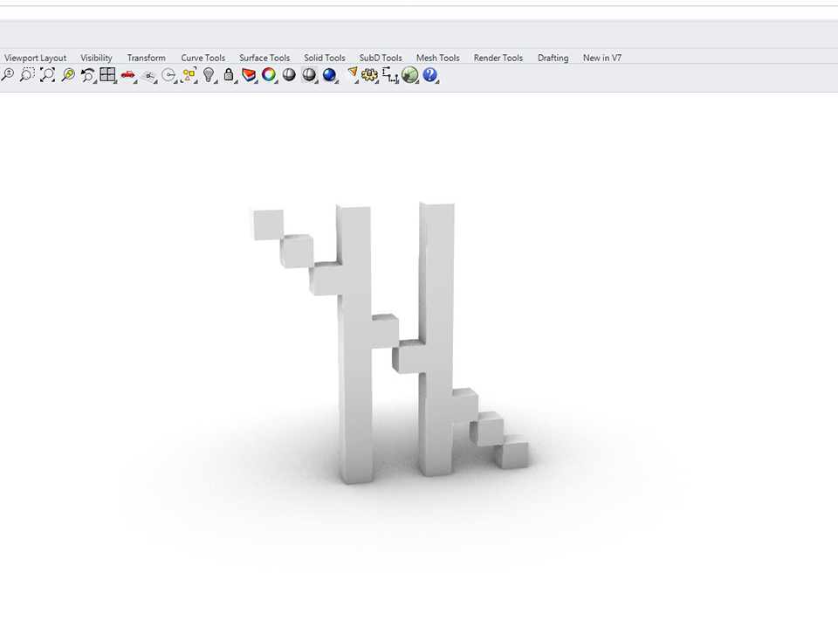
Task: Click the Object Snap circle icon
Action: pyautogui.click(x=168, y=75)
